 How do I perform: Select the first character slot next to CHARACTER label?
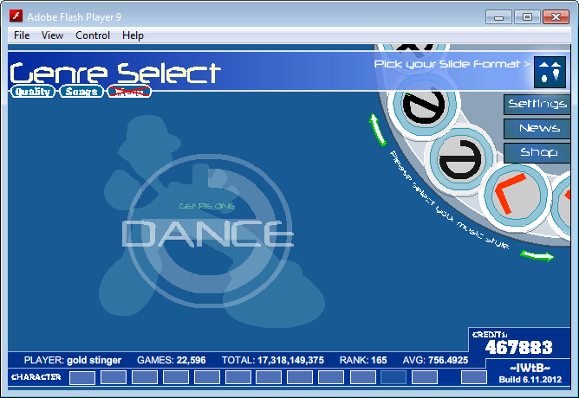(x=82, y=377)
